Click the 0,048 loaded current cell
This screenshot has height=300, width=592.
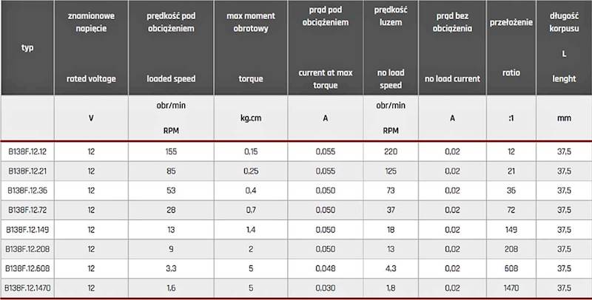click(326, 269)
